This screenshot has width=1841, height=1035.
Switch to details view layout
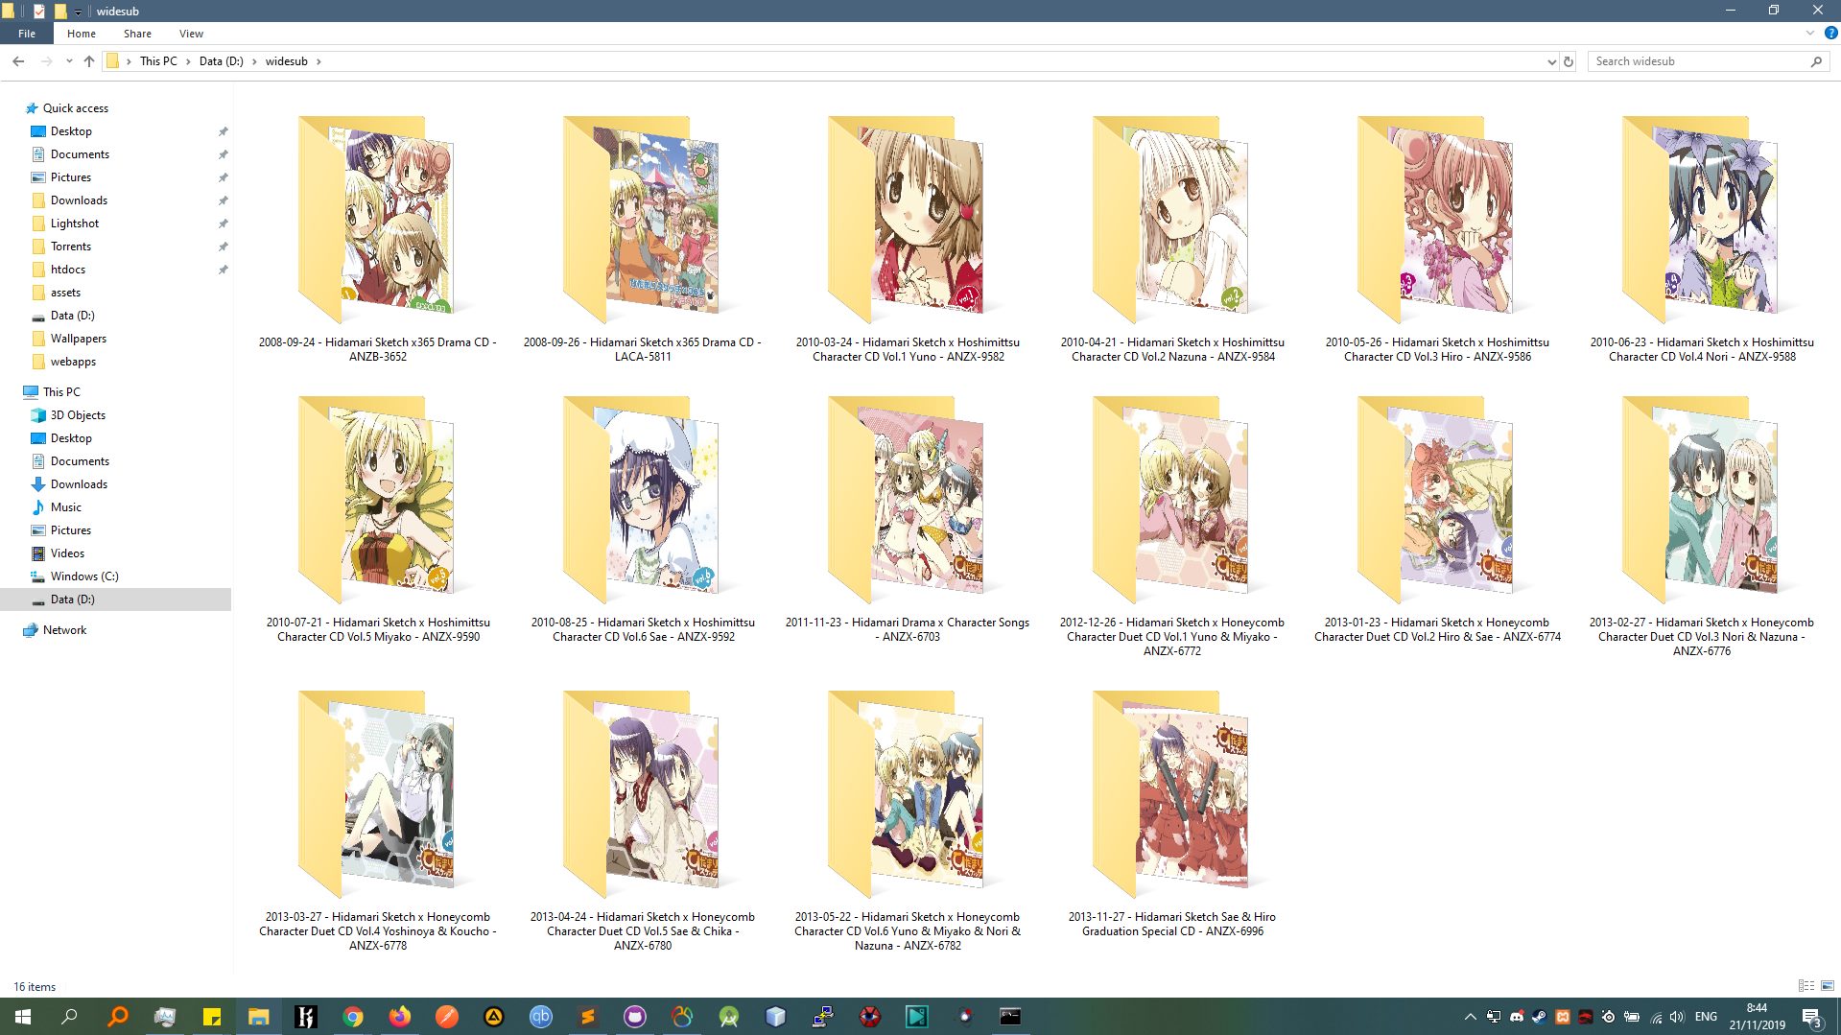[x=1806, y=986]
